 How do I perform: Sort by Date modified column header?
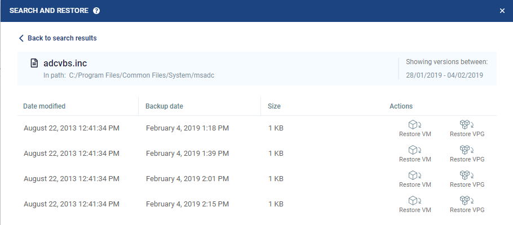click(45, 106)
